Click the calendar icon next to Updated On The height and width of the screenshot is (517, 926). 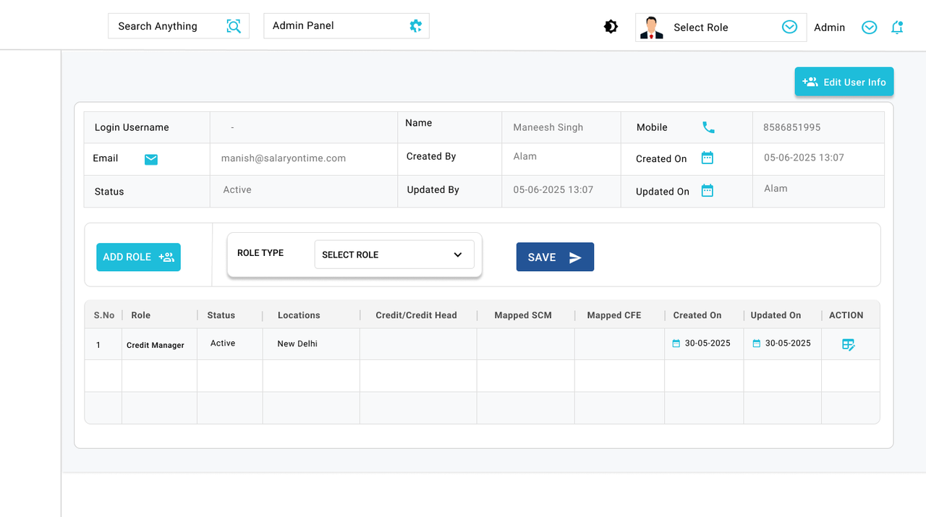(x=707, y=191)
